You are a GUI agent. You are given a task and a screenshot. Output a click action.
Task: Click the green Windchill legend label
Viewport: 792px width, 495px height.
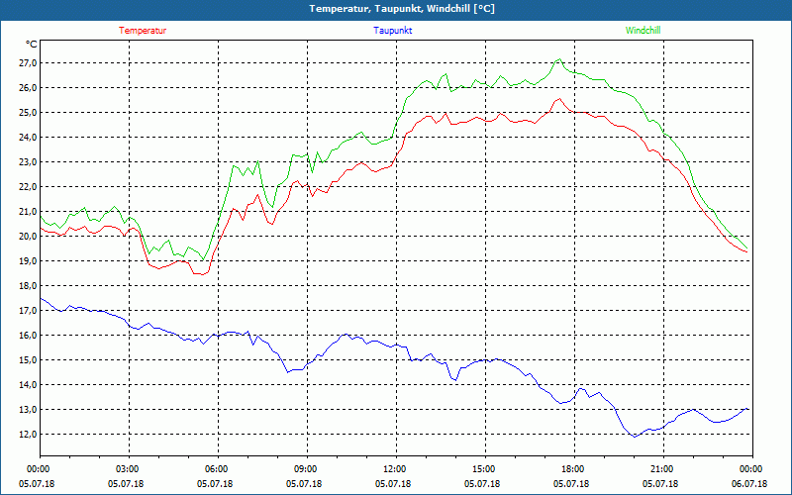643,31
